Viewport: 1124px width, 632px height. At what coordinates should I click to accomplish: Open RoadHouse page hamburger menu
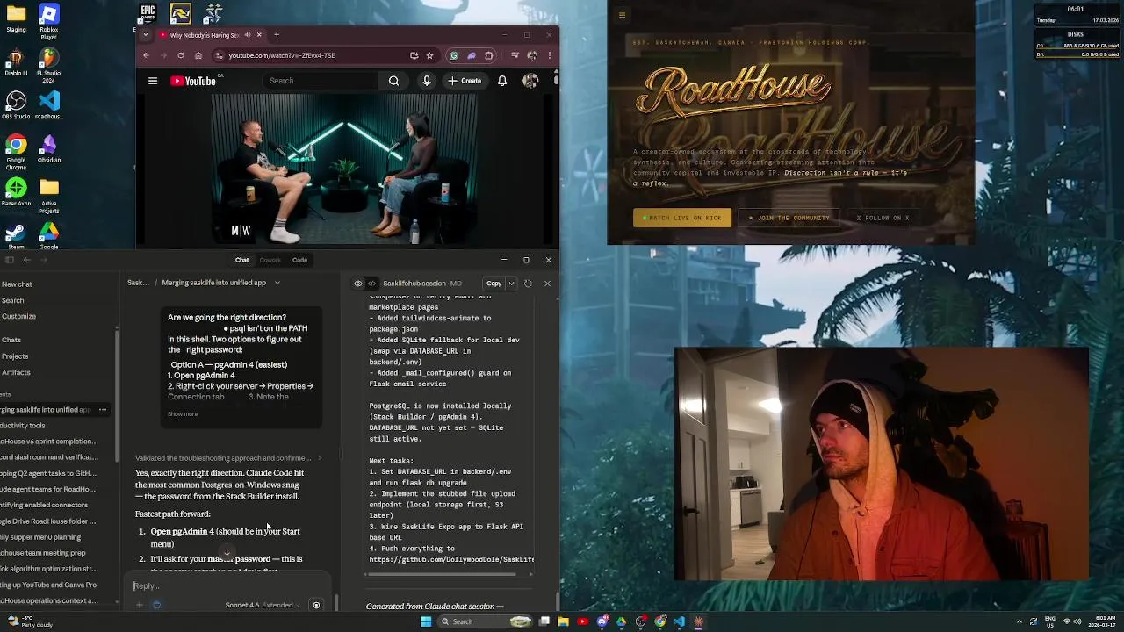coord(622,15)
